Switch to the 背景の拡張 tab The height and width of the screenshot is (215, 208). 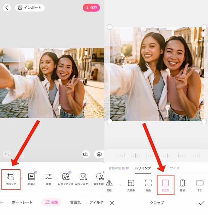(x=119, y=168)
